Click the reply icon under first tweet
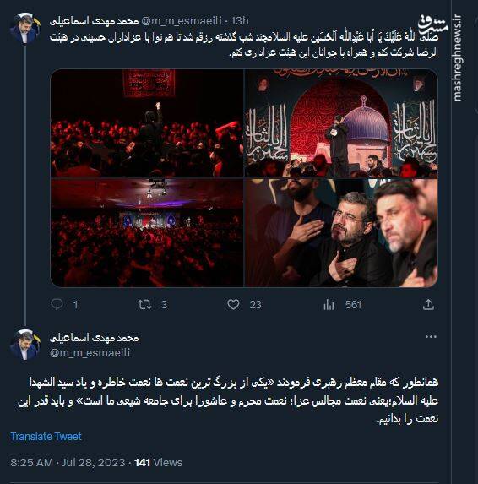 click(57, 304)
